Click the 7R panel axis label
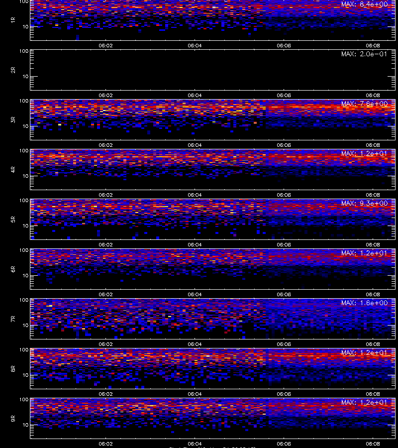 (x=13, y=319)
